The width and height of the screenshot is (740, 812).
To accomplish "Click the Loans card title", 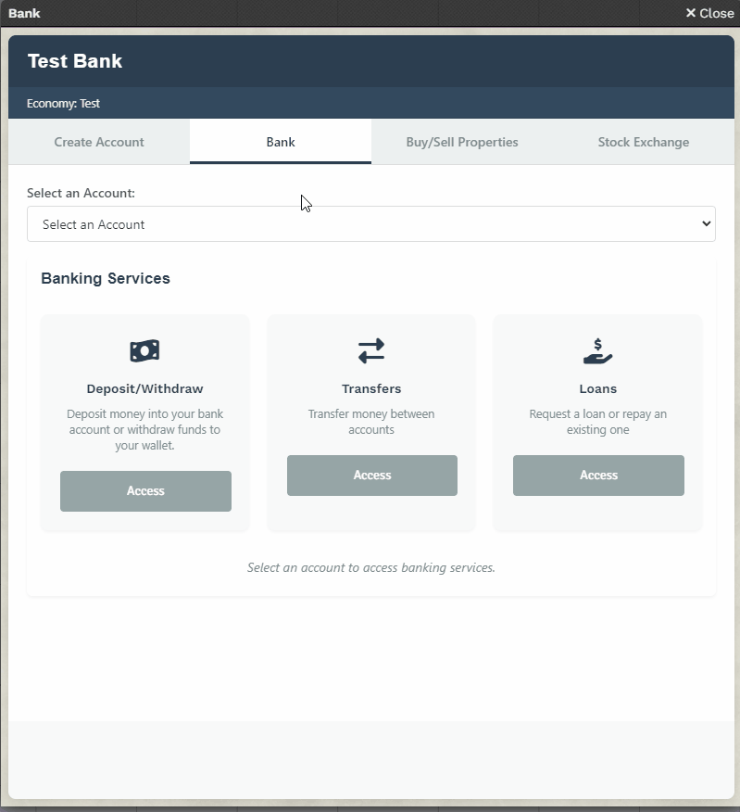I will [x=597, y=389].
